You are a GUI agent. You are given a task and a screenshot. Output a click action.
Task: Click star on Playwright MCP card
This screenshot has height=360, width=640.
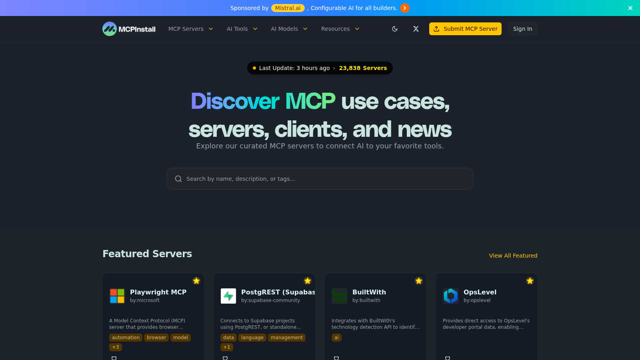tap(196, 281)
